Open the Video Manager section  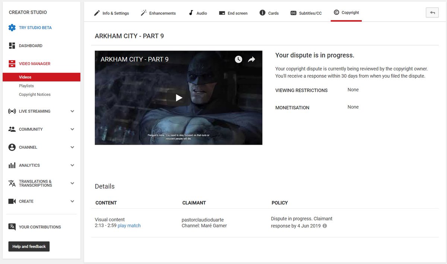[x=35, y=64]
